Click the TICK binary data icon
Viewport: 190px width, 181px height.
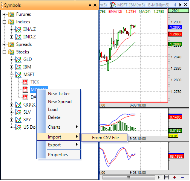(25, 82)
